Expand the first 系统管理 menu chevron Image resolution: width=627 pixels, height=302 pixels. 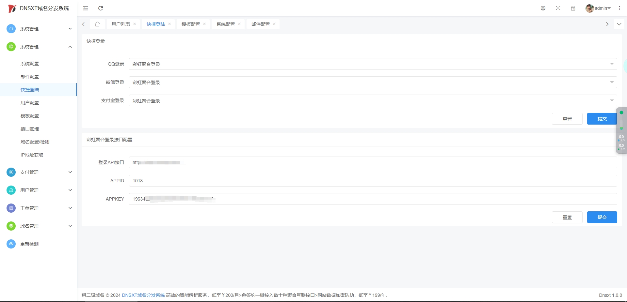(70, 29)
